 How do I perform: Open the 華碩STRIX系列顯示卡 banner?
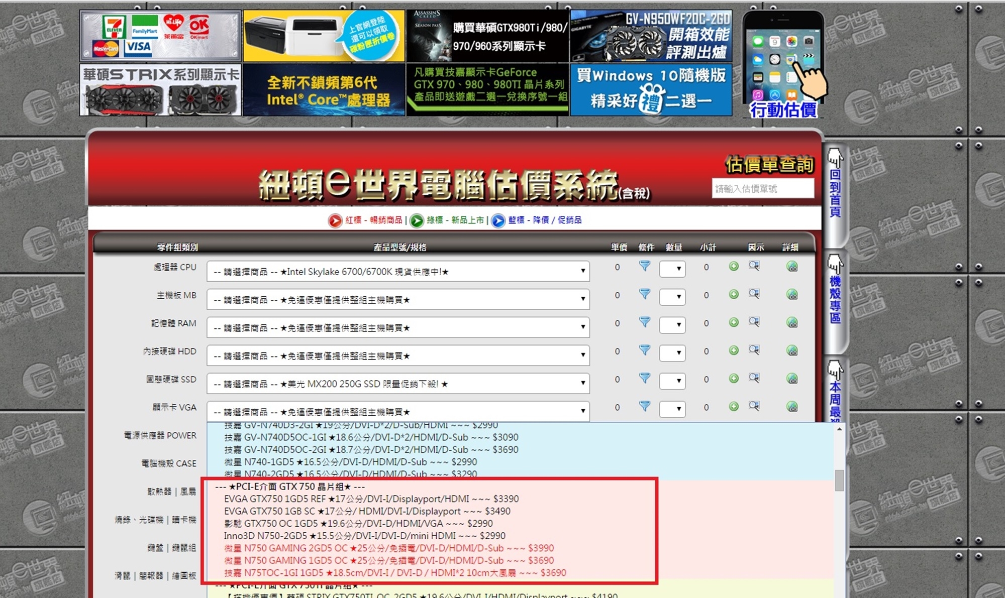[160, 90]
